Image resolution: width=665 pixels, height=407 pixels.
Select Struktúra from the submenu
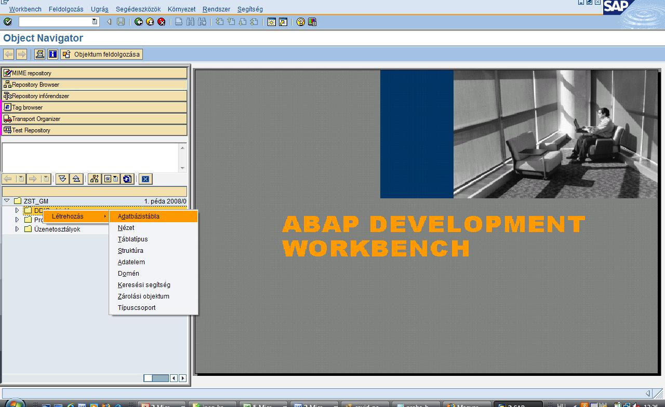[153, 251]
